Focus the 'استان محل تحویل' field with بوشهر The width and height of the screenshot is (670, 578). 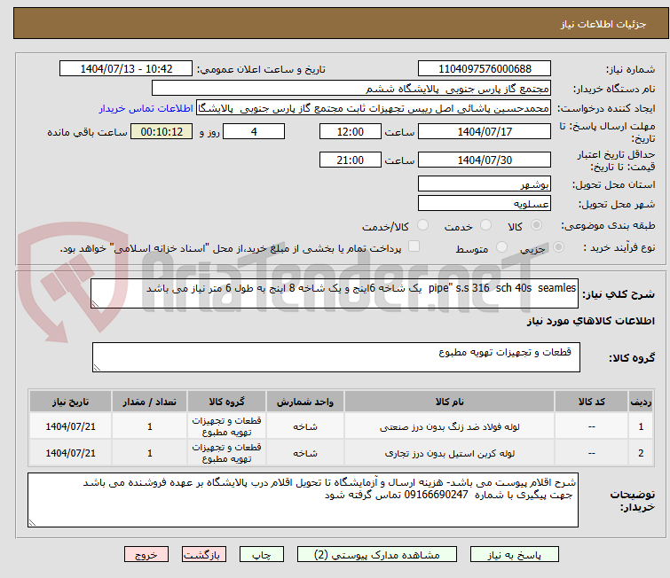(484, 184)
